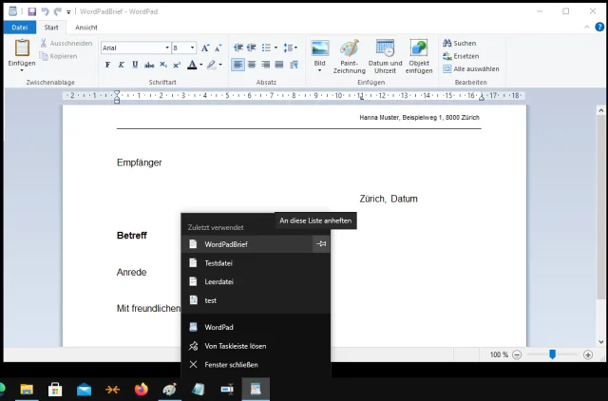Click the zoom in plus button

[586, 354]
